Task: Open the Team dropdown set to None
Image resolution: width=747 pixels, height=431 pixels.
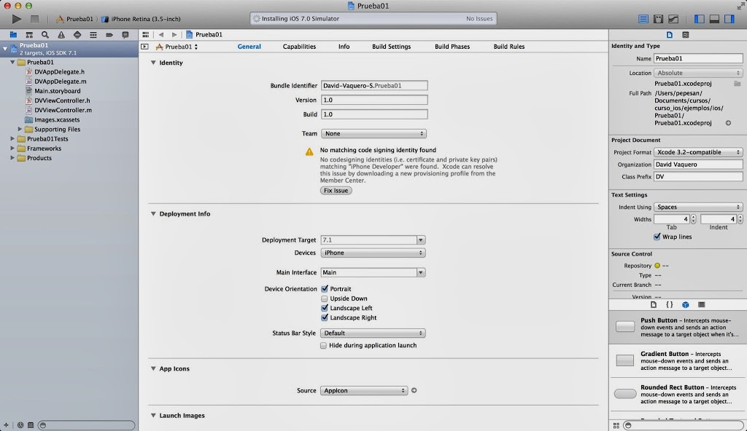Action: (373, 134)
